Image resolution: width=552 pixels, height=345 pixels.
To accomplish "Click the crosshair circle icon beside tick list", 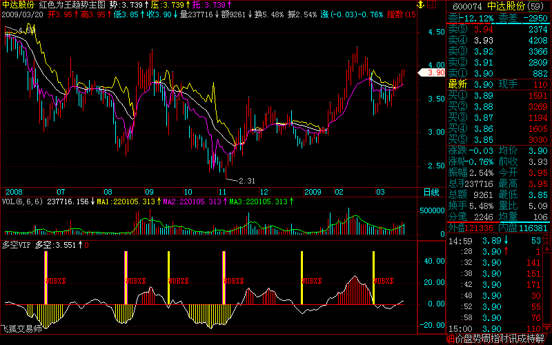I will pos(546,238).
